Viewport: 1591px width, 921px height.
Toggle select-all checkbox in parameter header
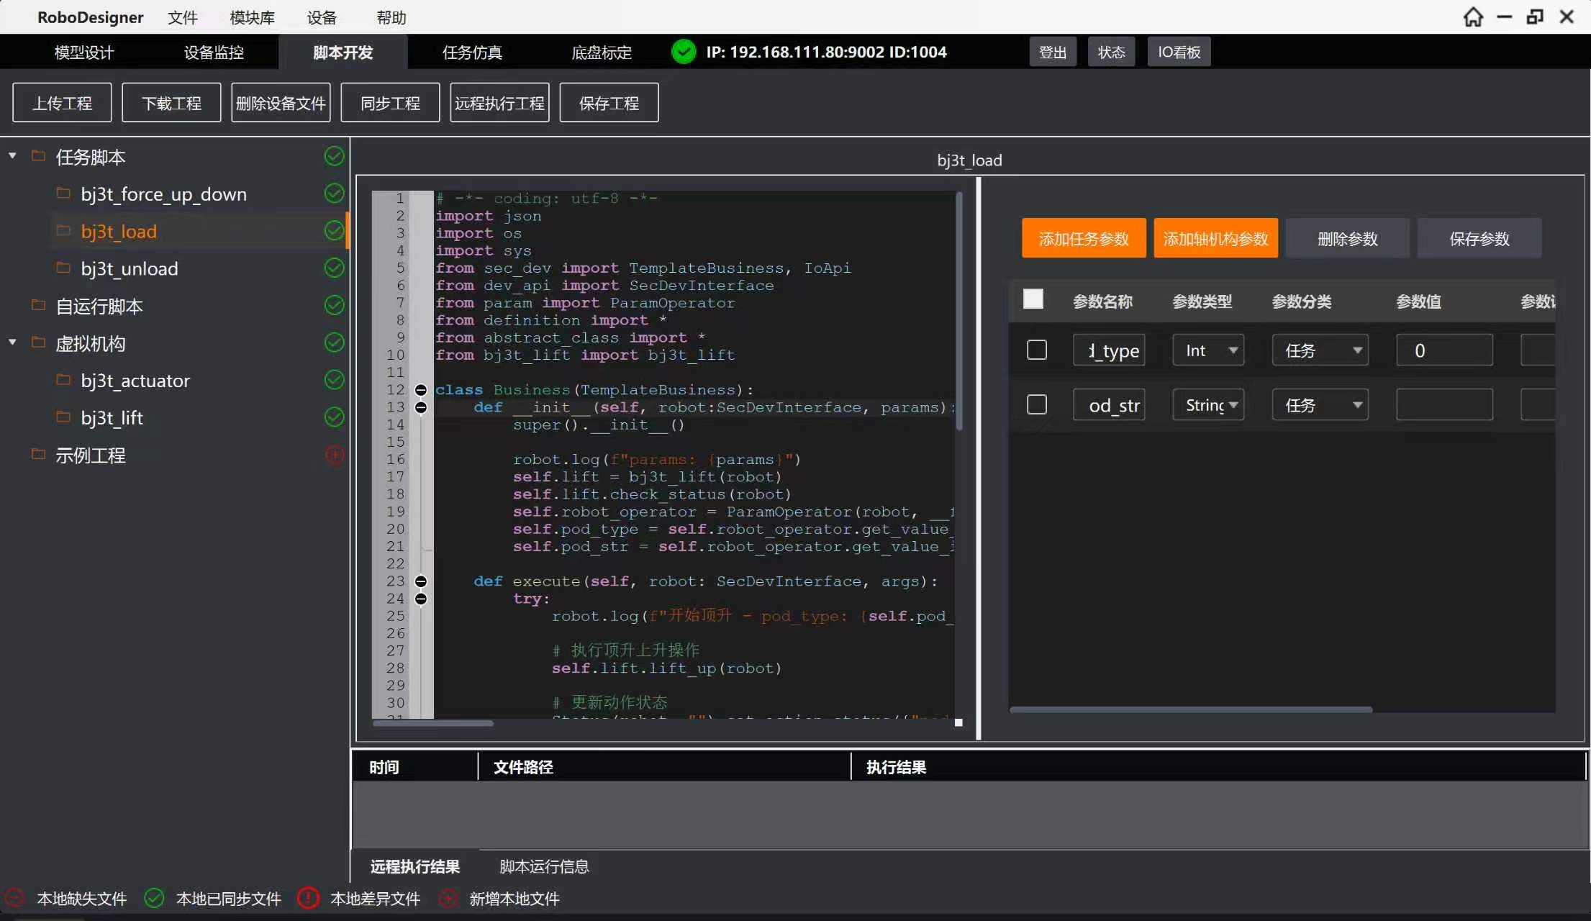1033,299
